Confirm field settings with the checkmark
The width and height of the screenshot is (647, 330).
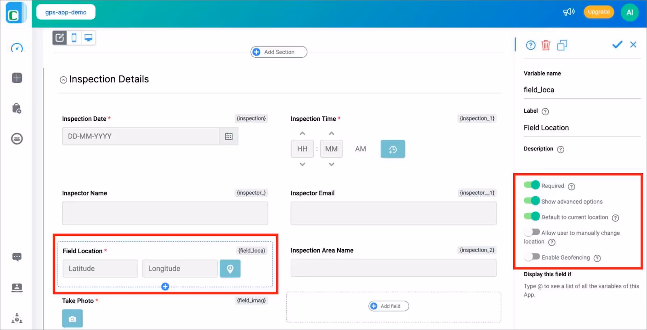(617, 44)
